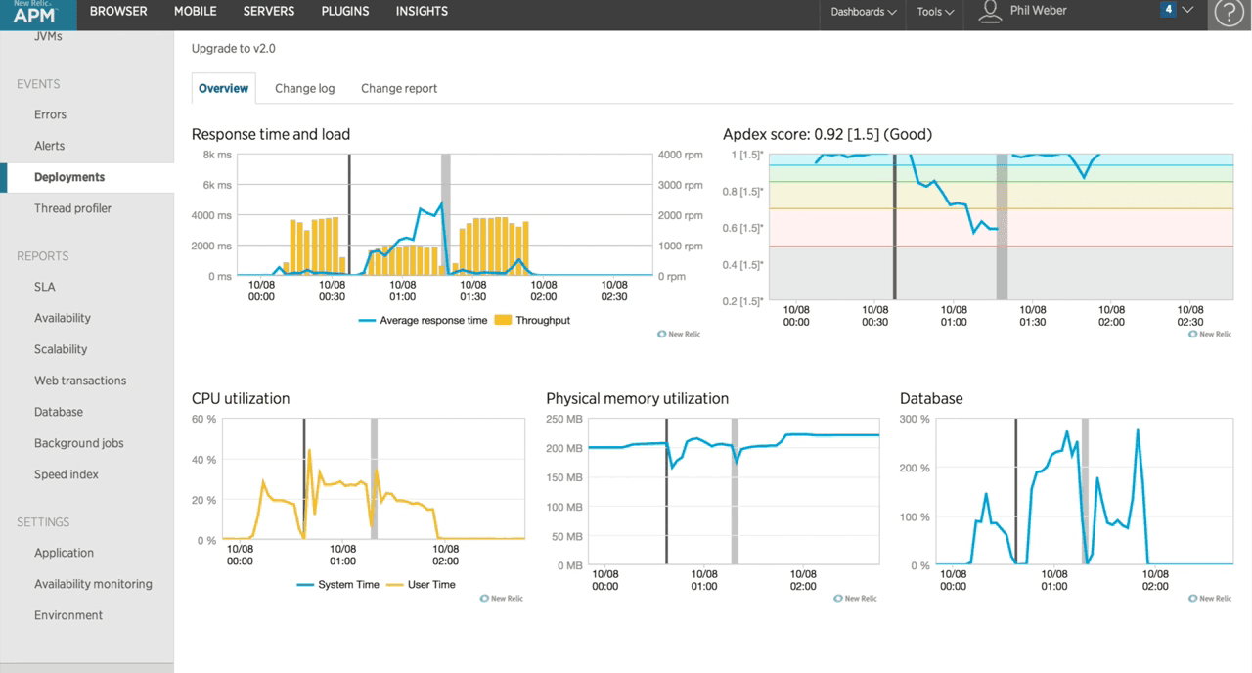The width and height of the screenshot is (1252, 673).
Task: Toggle System Time legend in CPU chart
Action: point(338,584)
